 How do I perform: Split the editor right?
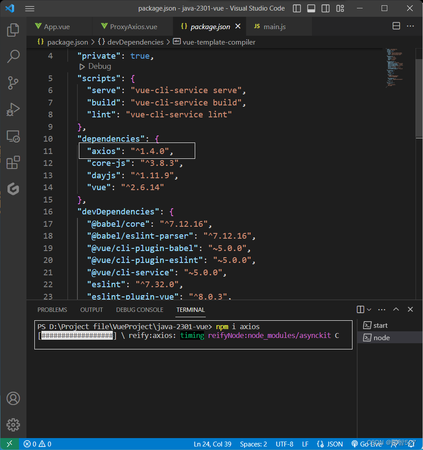pos(397,26)
